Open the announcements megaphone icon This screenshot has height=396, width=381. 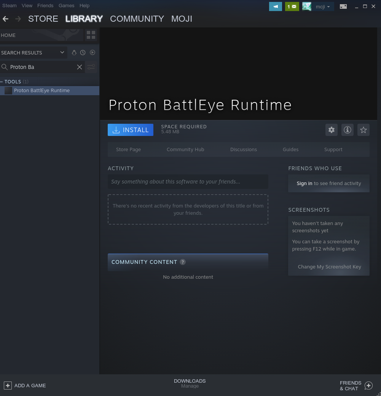276,6
